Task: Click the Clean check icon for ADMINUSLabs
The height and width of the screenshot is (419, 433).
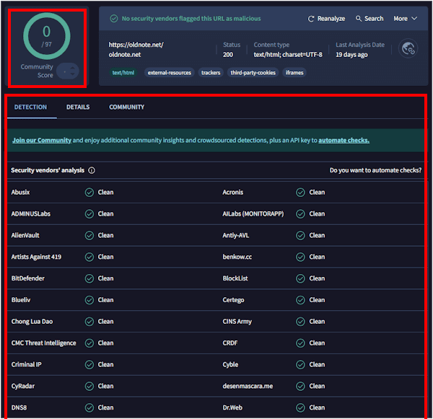Action: (89, 214)
